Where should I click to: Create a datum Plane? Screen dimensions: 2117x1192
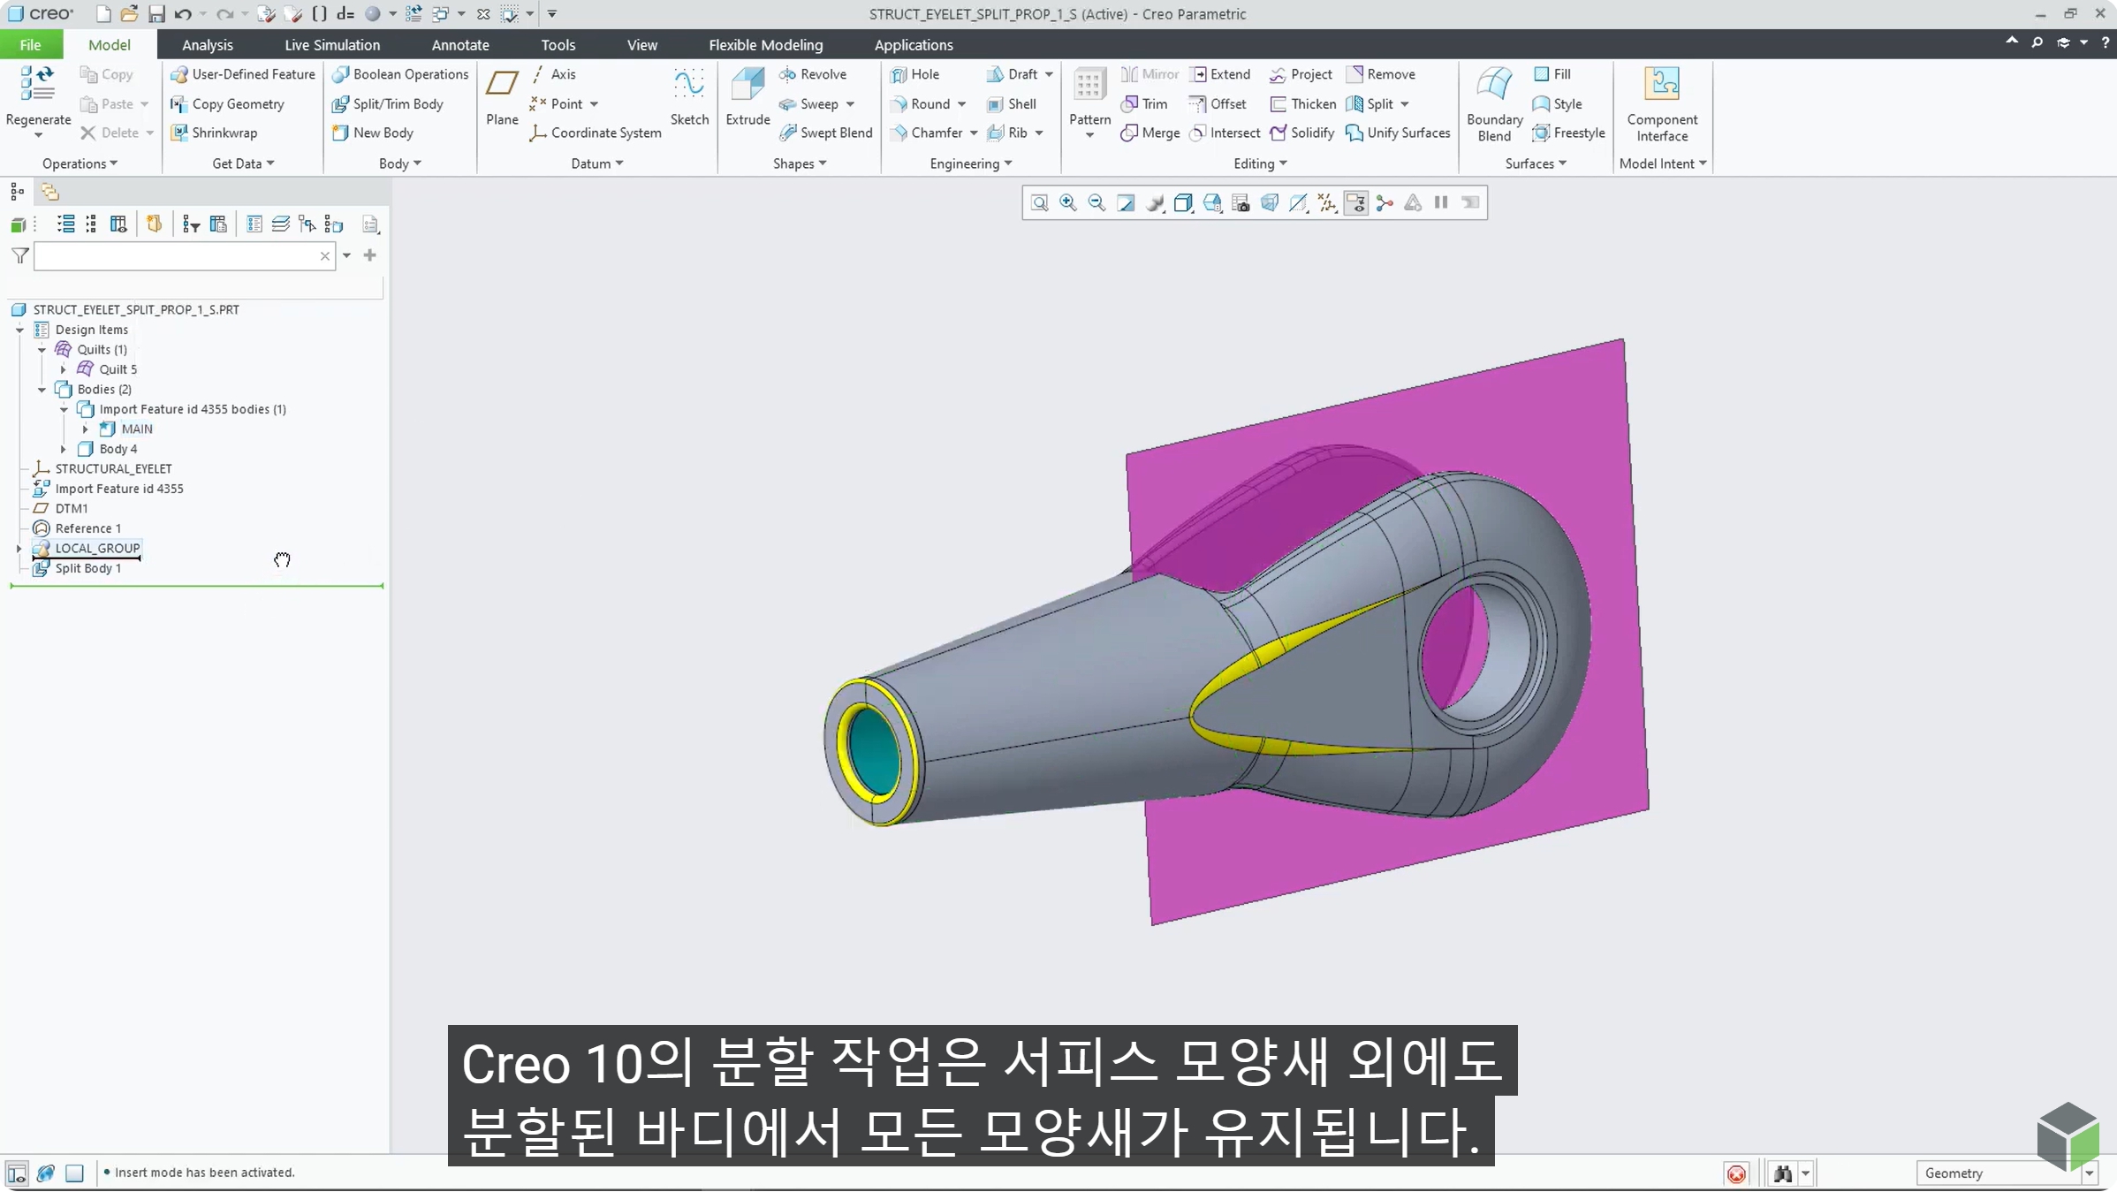502,97
